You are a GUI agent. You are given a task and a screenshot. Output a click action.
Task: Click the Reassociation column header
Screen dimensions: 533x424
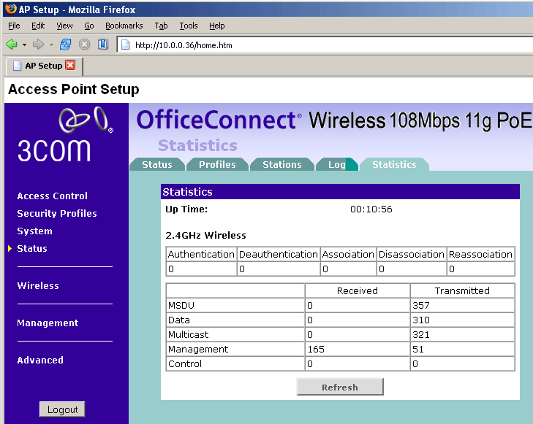coord(480,255)
